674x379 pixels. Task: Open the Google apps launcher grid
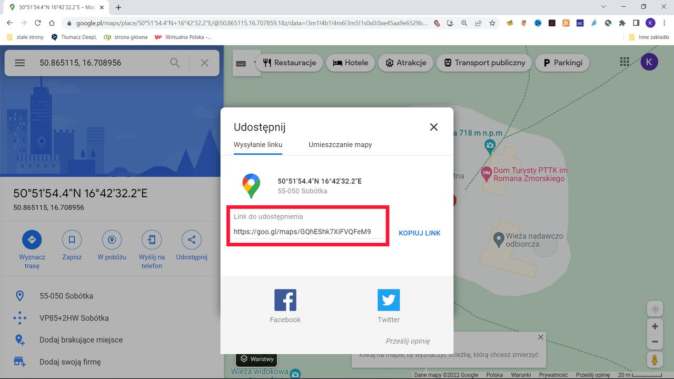click(625, 62)
